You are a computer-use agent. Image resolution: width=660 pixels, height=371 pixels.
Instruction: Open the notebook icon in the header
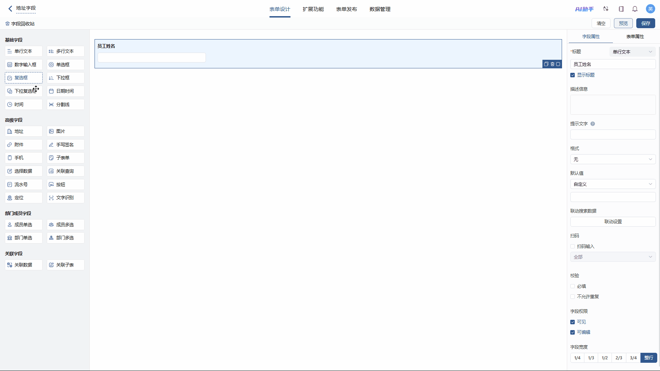point(621,9)
